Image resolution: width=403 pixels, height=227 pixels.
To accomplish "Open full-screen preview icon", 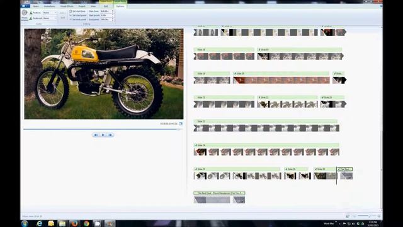I will coord(181,124).
